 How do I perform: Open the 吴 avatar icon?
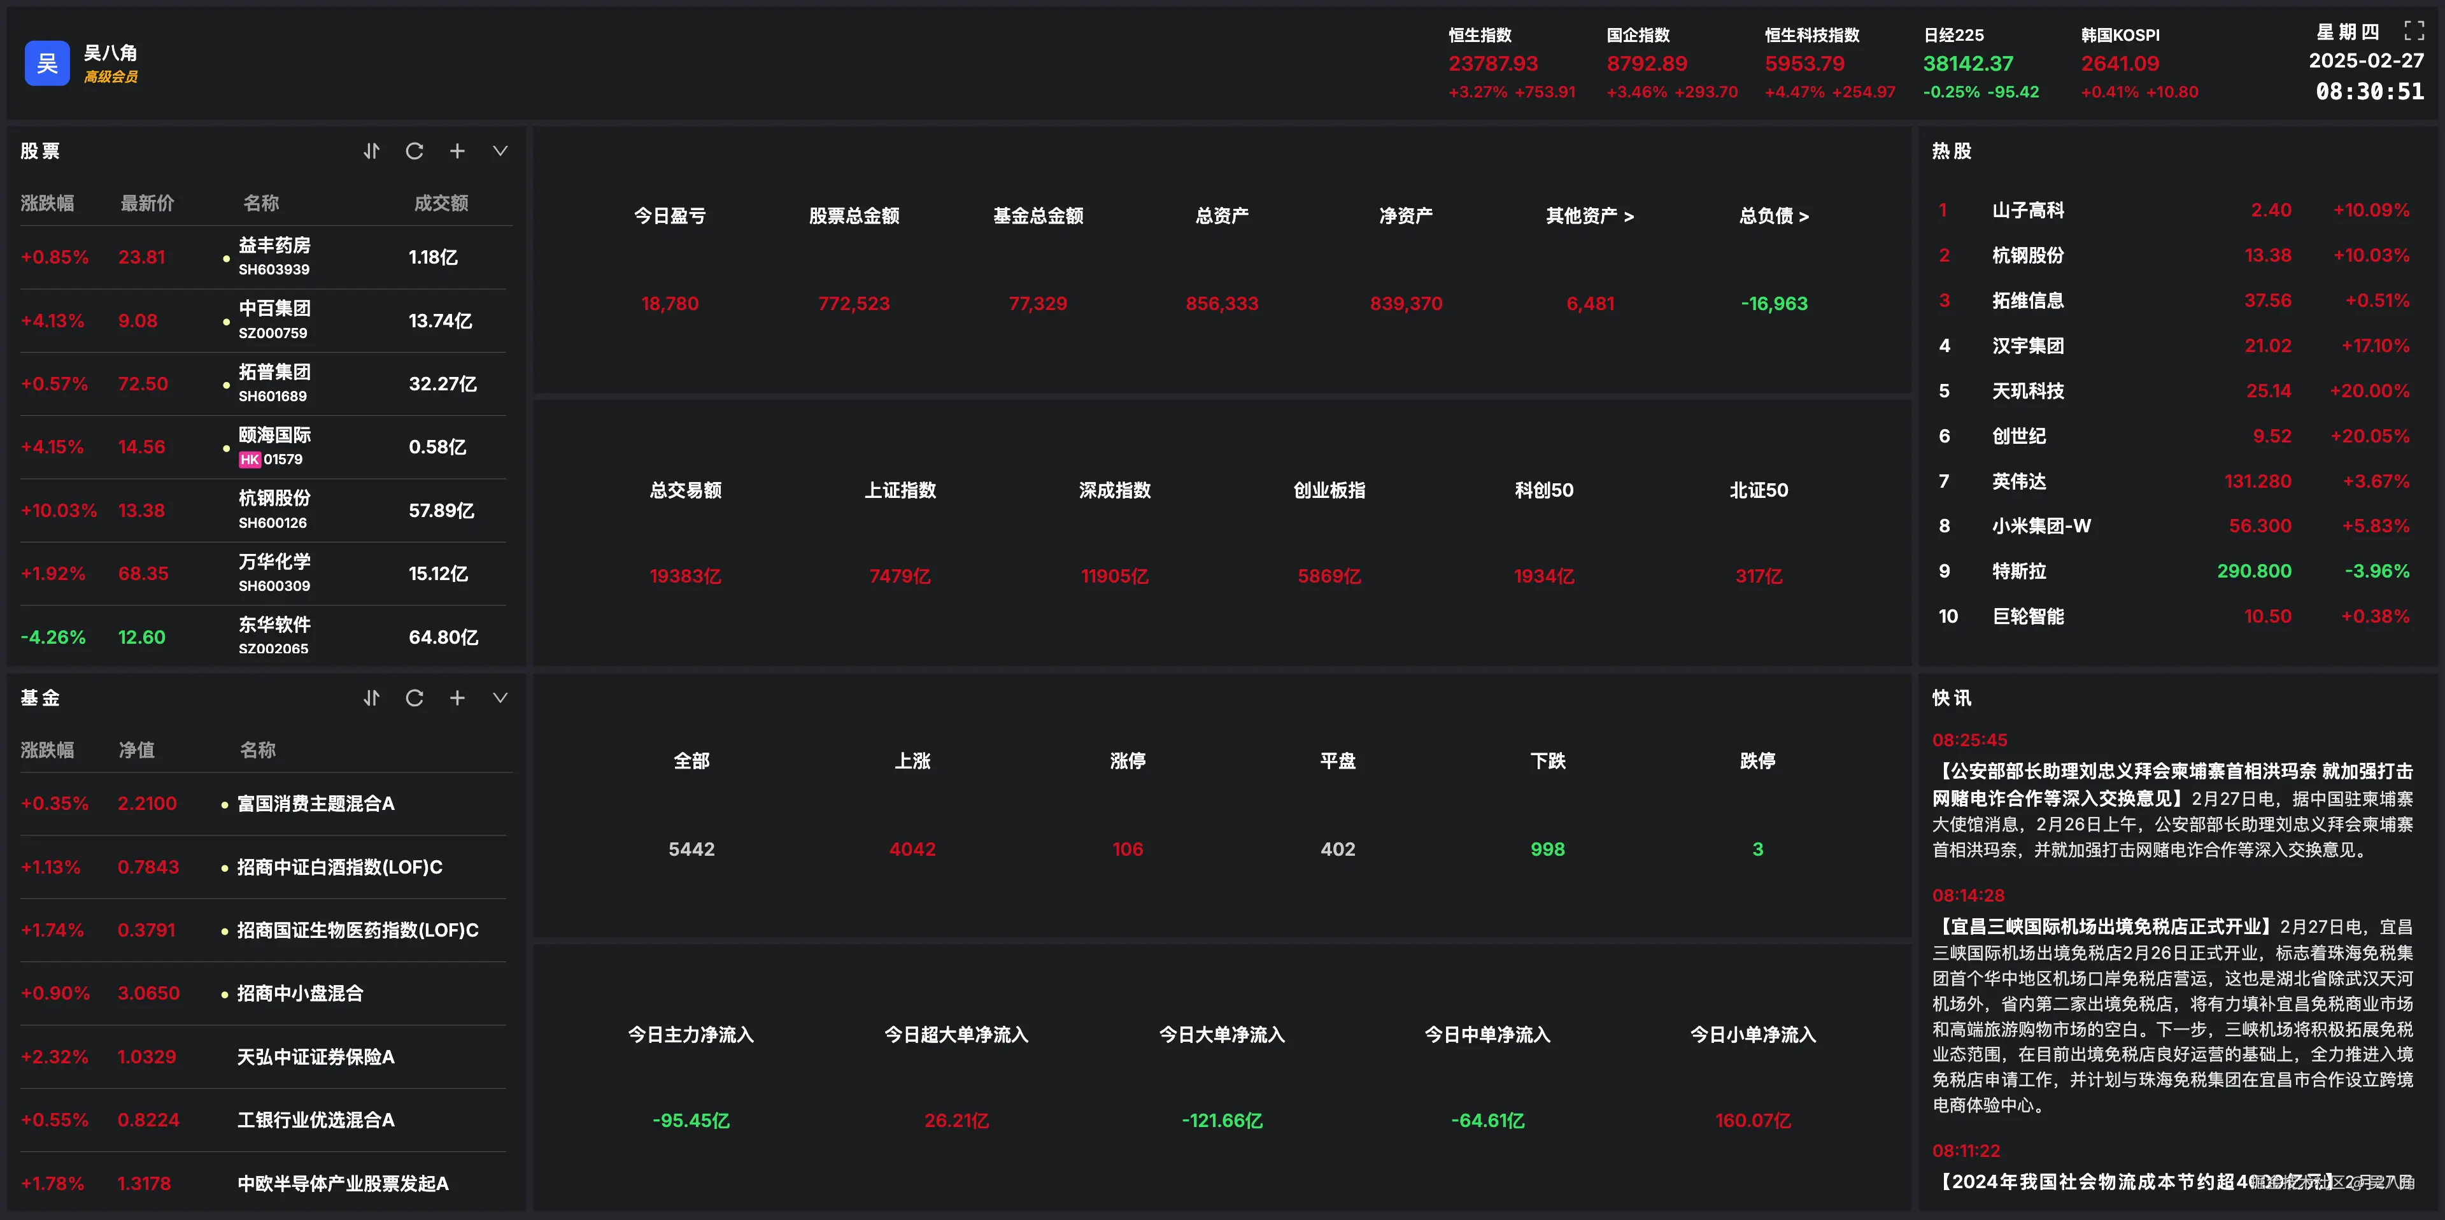(x=48, y=62)
